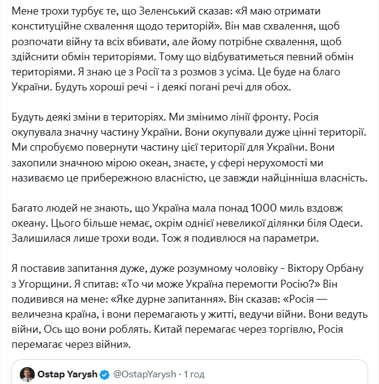The image size is (379, 384).
Task: Open the Ostap Yarysh display name
Action: click(x=67, y=374)
